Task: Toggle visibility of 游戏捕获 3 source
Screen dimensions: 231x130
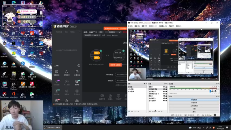Action: pos(164,98)
